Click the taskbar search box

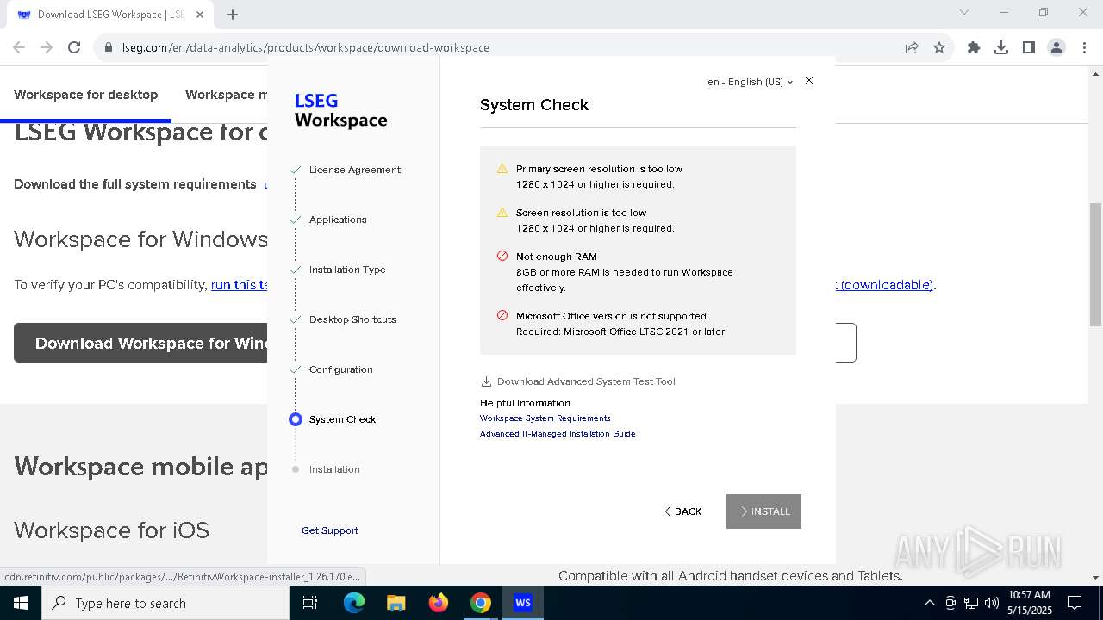165,603
